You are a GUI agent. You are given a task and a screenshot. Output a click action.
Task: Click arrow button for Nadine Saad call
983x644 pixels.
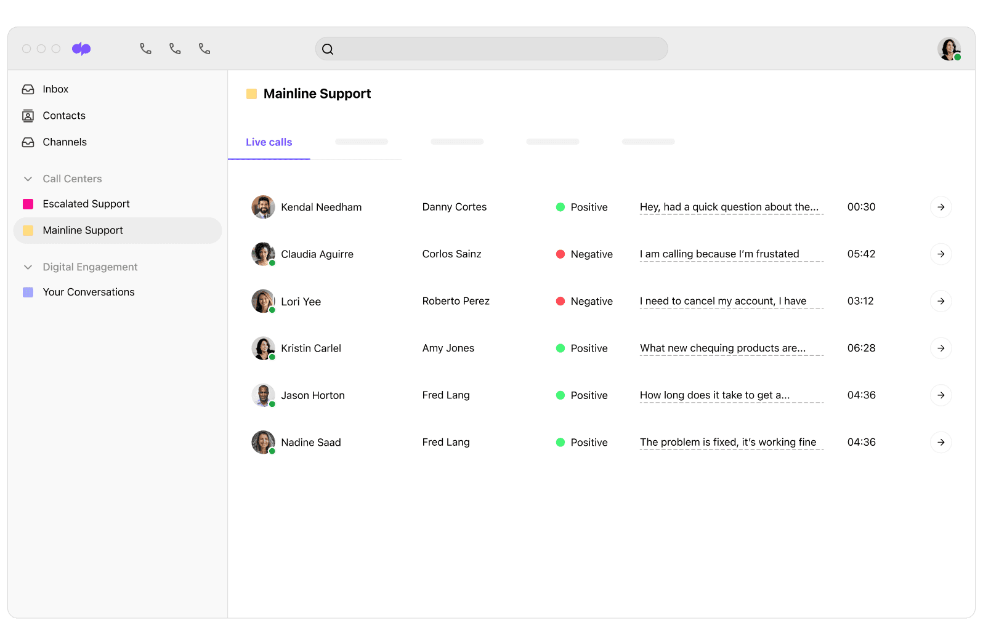pos(941,442)
